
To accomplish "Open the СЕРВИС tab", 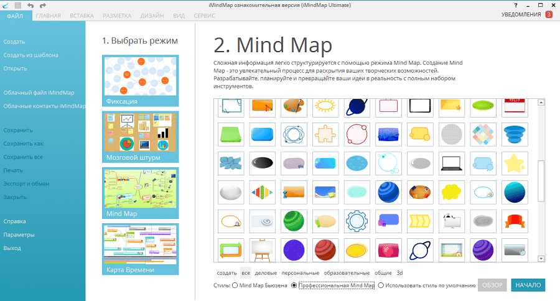I will (x=204, y=16).
